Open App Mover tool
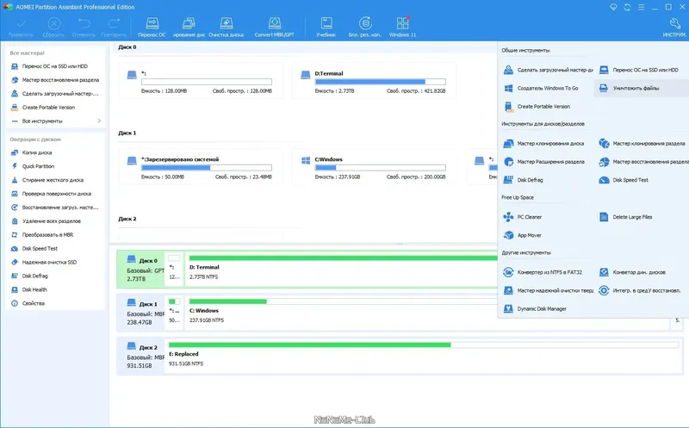Viewport: 689px width, 428px height. 523,235
